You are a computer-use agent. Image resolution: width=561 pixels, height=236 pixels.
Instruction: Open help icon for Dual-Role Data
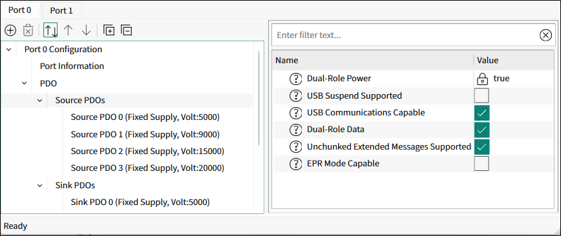click(295, 130)
